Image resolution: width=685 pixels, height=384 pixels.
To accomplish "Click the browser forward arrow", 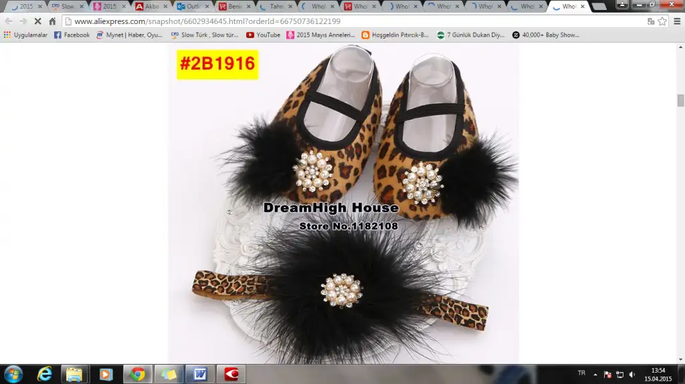I will (23, 21).
